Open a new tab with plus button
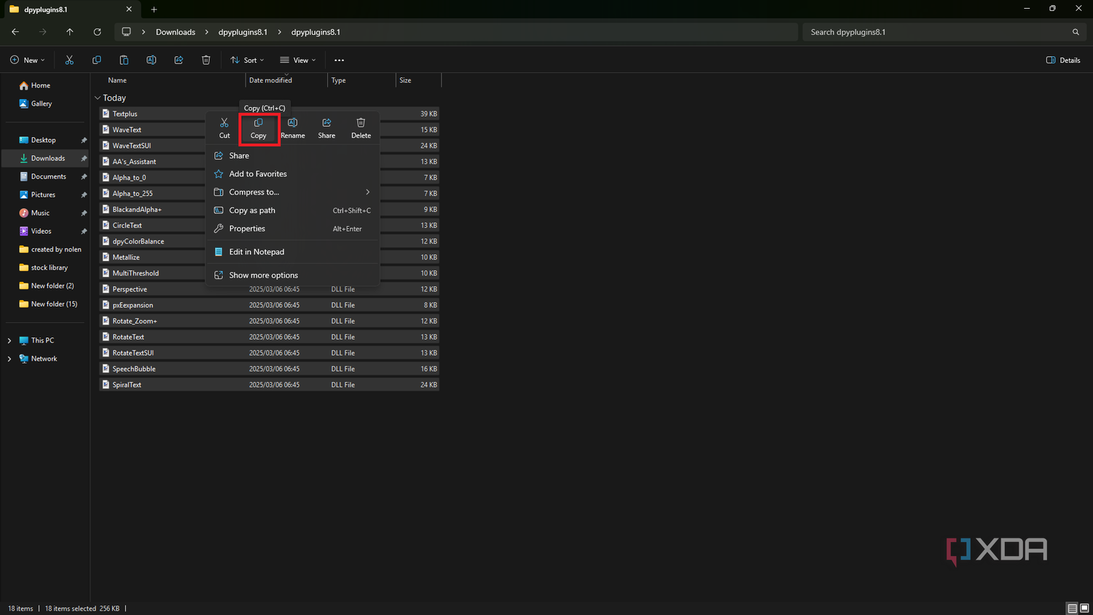 tap(154, 9)
